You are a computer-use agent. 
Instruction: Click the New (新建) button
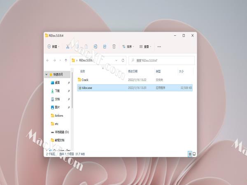point(54,46)
